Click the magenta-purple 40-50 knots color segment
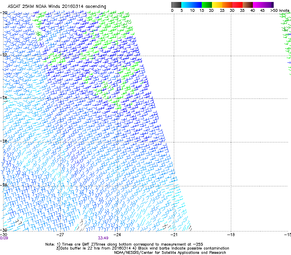This screenshot has height=255, width=291. (263, 5)
